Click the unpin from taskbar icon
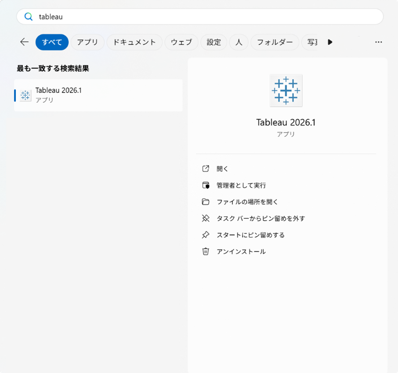The width and height of the screenshot is (398, 373). click(x=206, y=218)
